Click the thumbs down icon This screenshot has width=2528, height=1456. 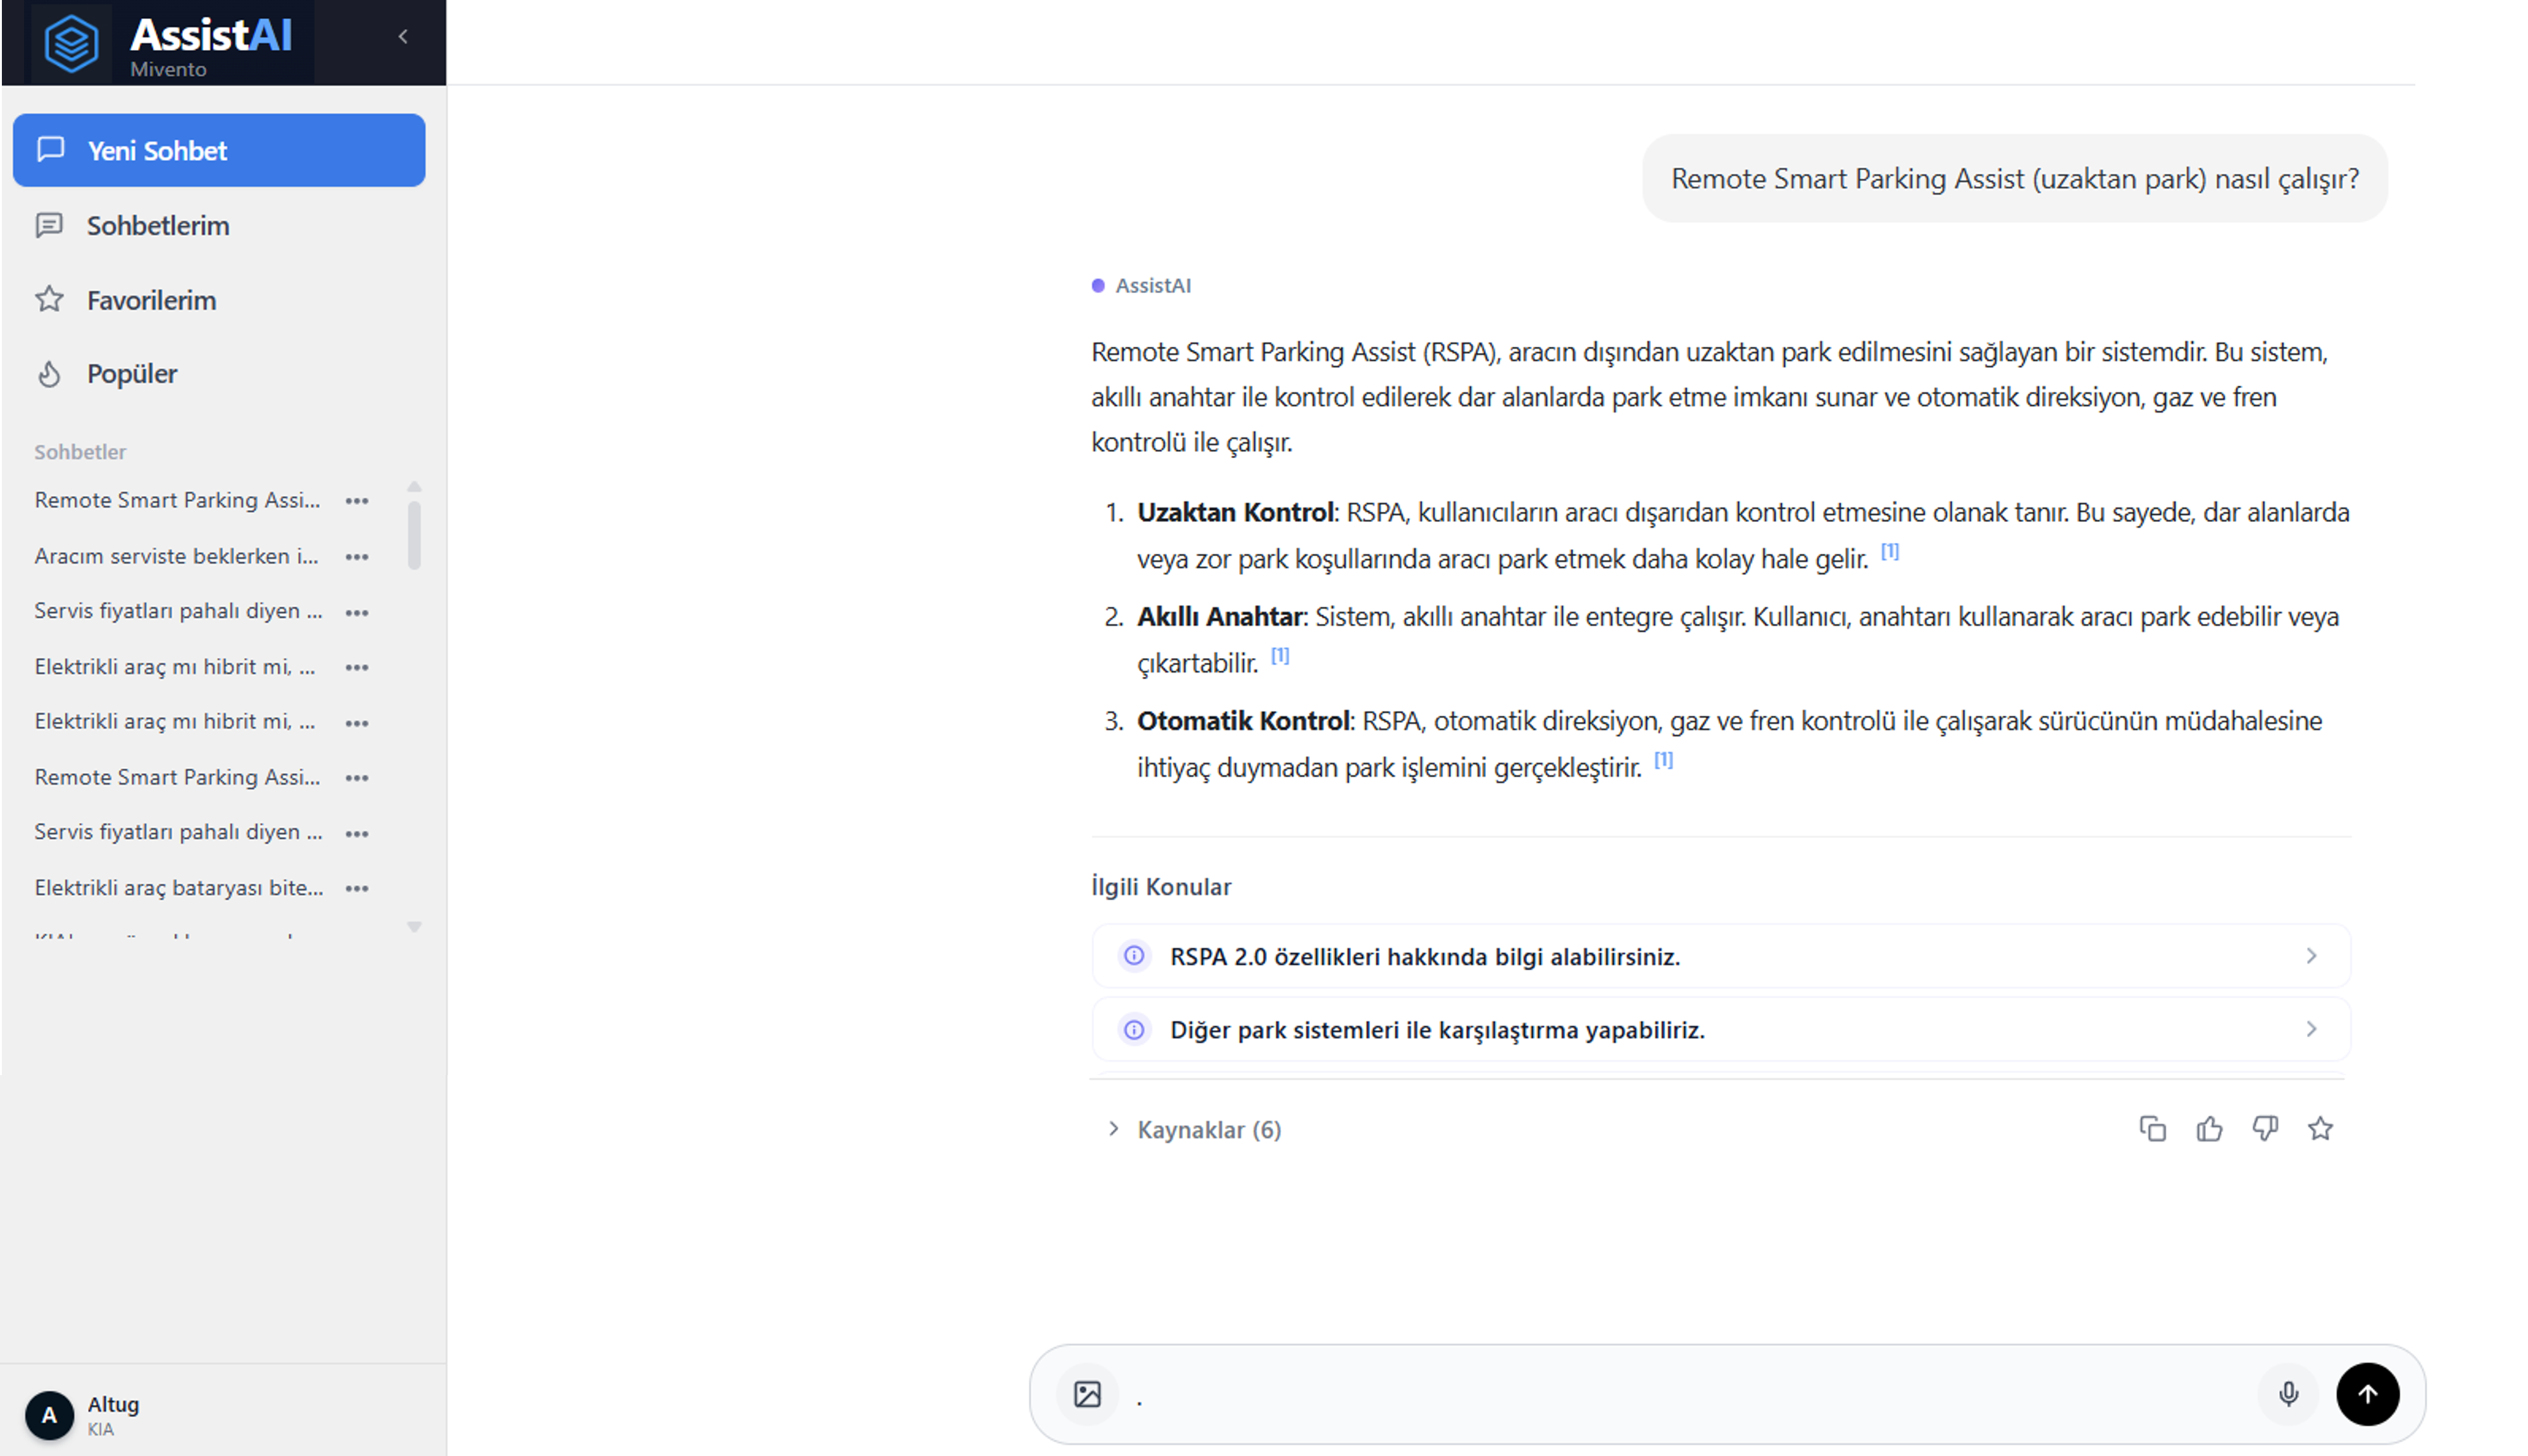click(2265, 1129)
